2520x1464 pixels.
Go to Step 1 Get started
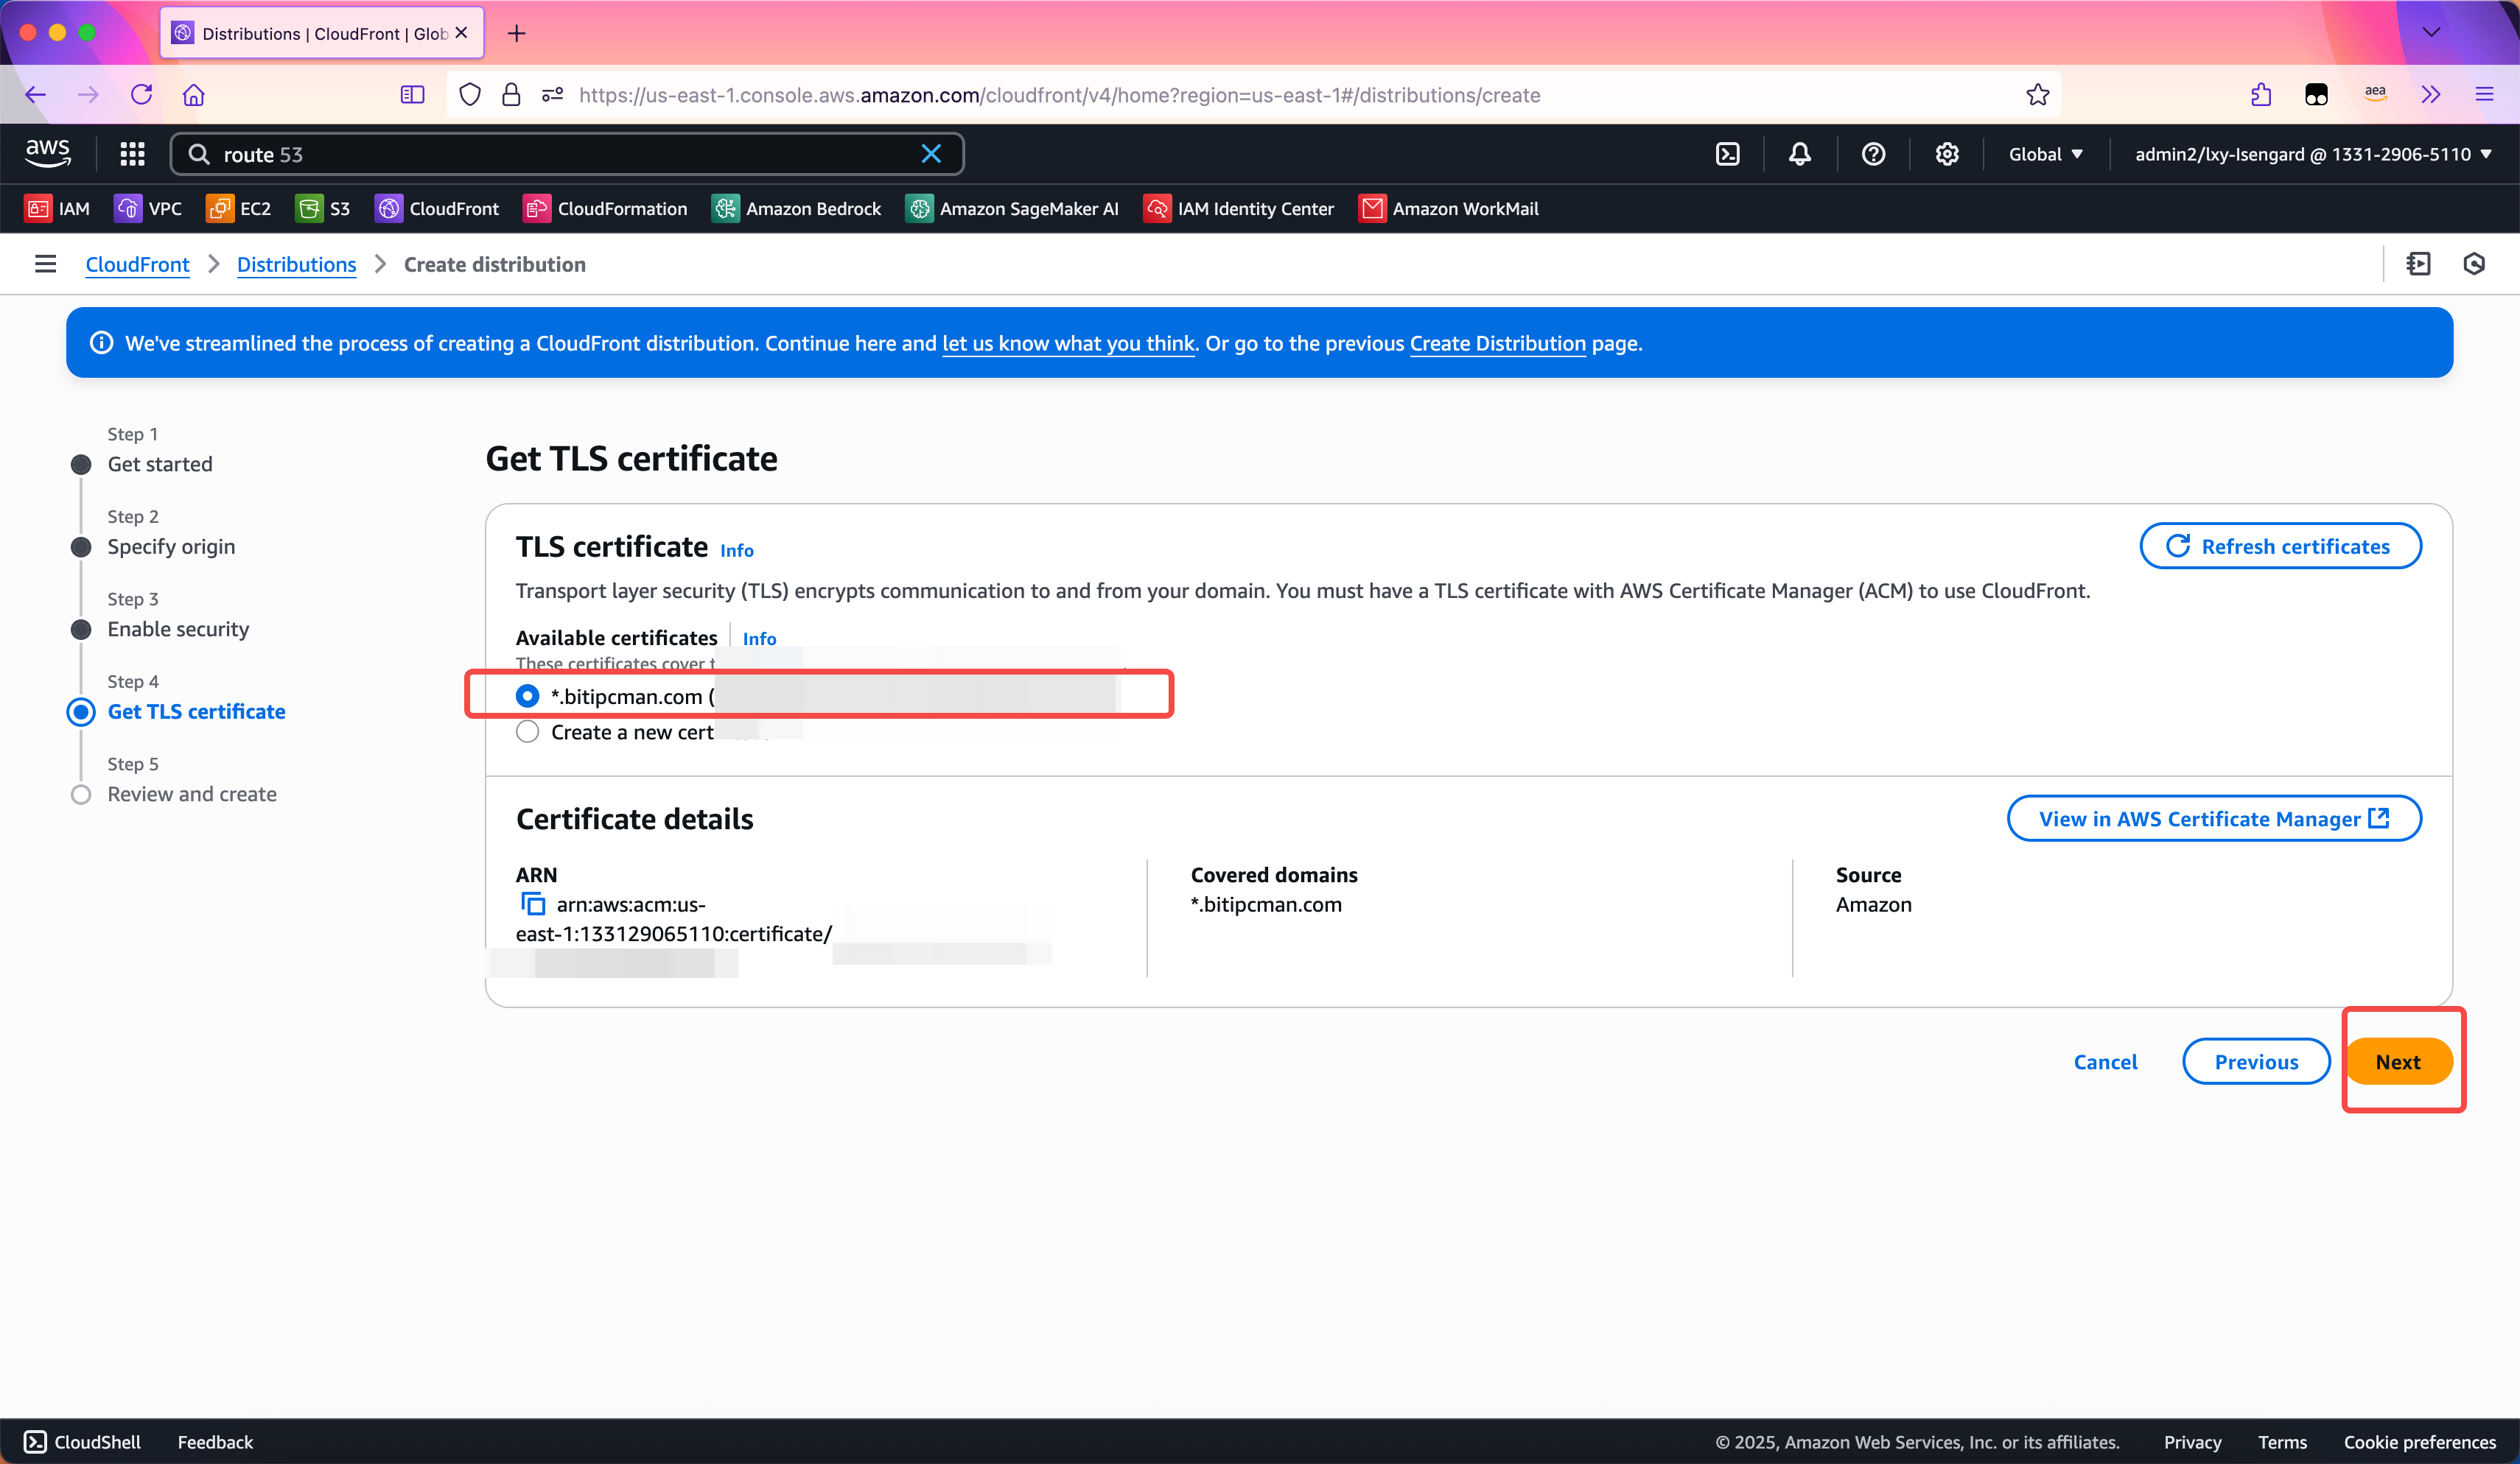click(160, 464)
